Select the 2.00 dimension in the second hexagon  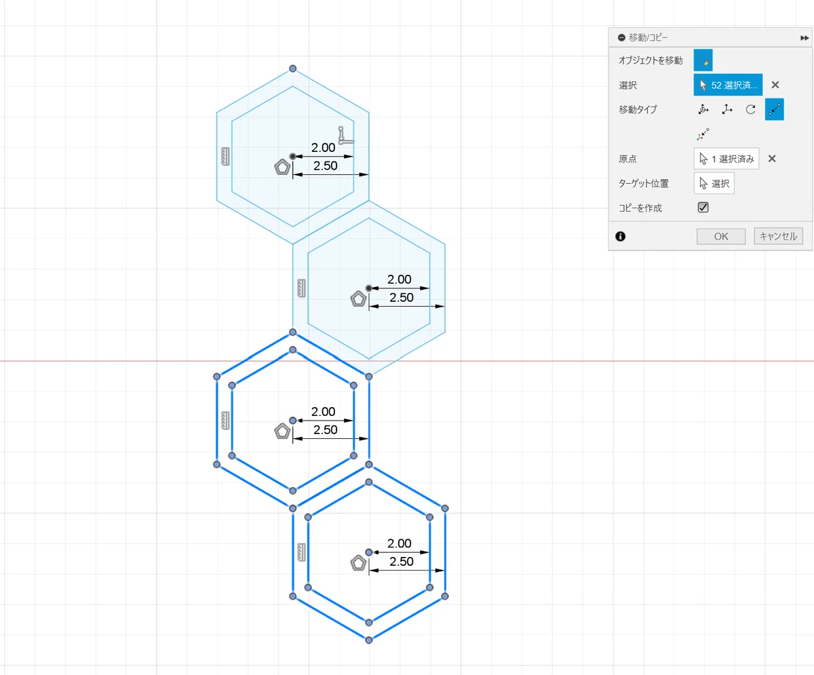pyautogui.click(x=399, y=279)
